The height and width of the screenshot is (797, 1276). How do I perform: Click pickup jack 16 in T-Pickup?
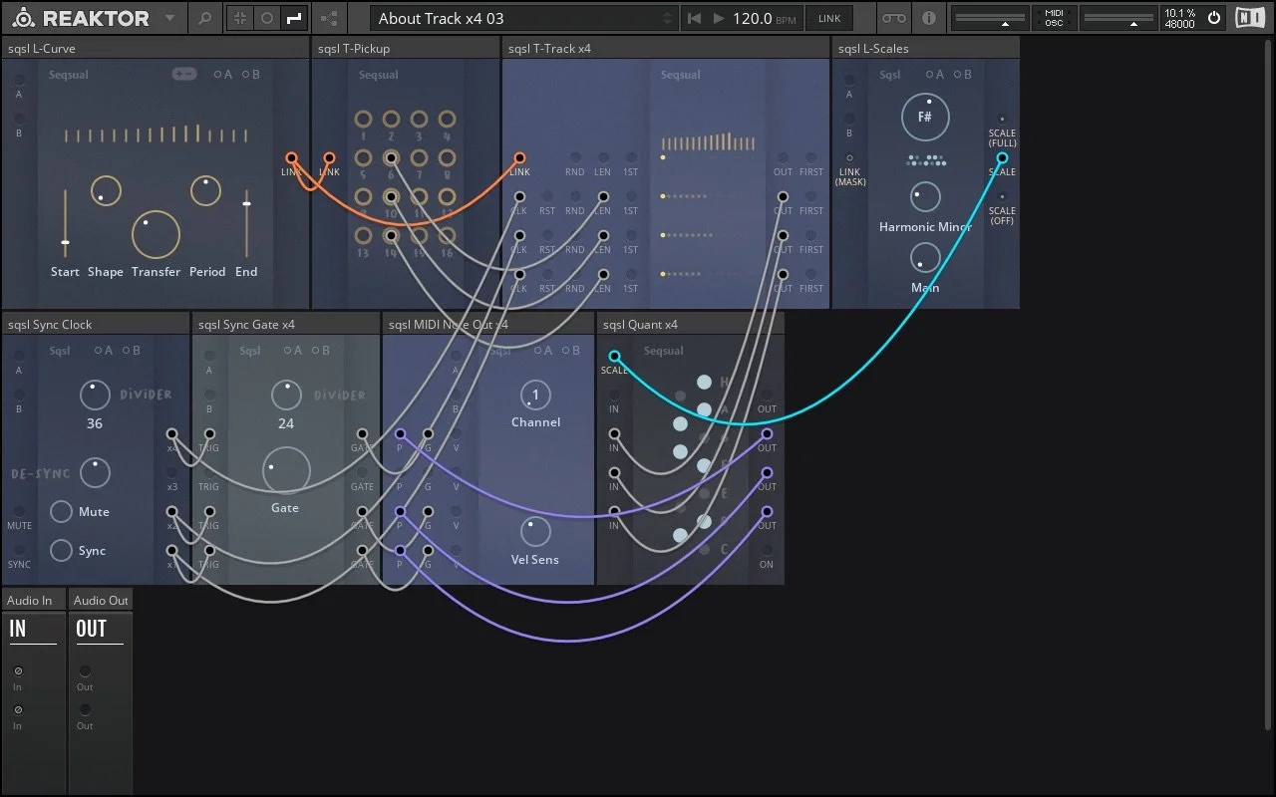click(x=447, y=236)
